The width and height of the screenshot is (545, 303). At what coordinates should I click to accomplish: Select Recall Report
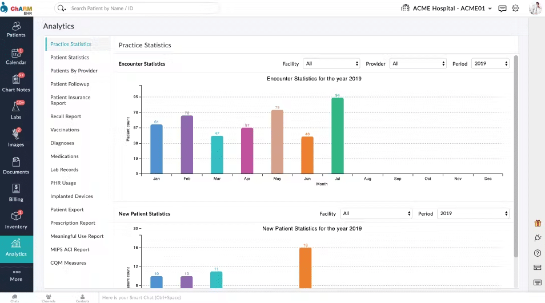66,116
